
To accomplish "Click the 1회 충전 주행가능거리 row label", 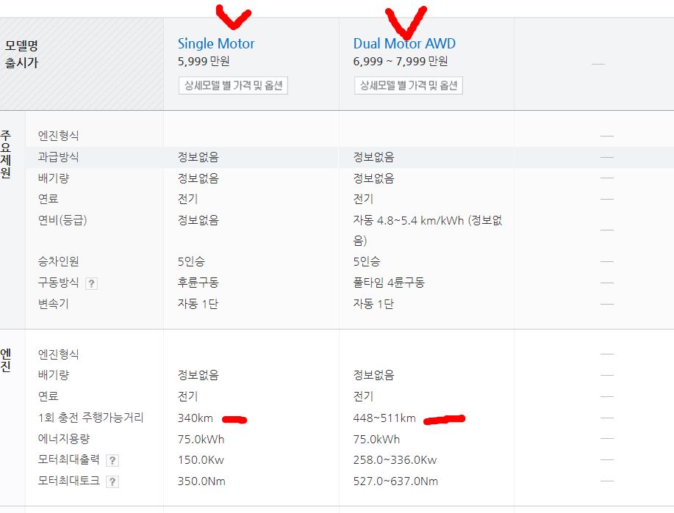I will (x=91, y=418).
